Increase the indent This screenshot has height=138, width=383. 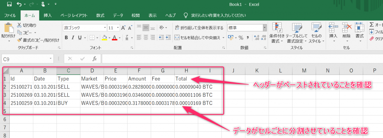(168, 38)
